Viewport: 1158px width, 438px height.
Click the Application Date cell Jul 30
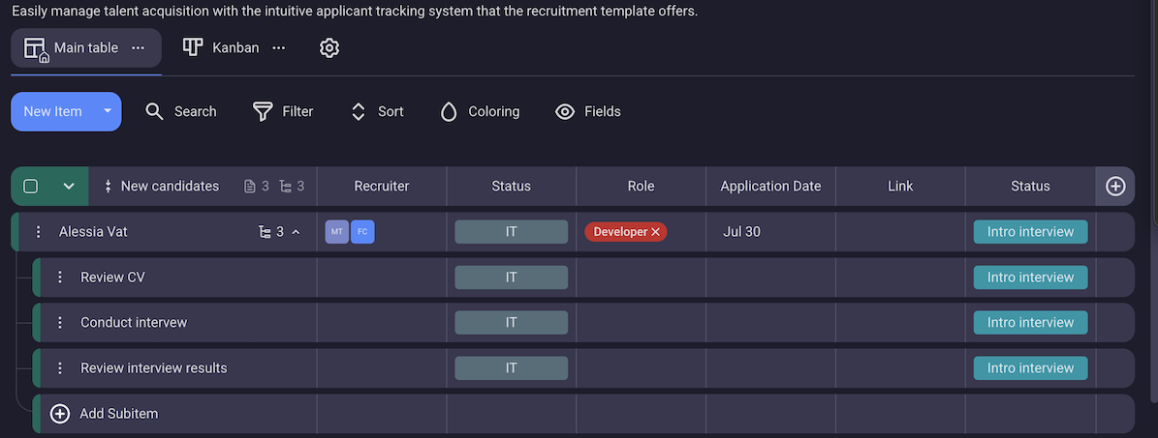(741, 232)
